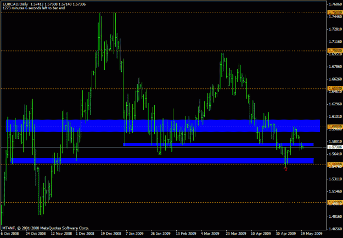Select the orange dashed line at 1.65000

pyautogui.click(x=164, y=88)
